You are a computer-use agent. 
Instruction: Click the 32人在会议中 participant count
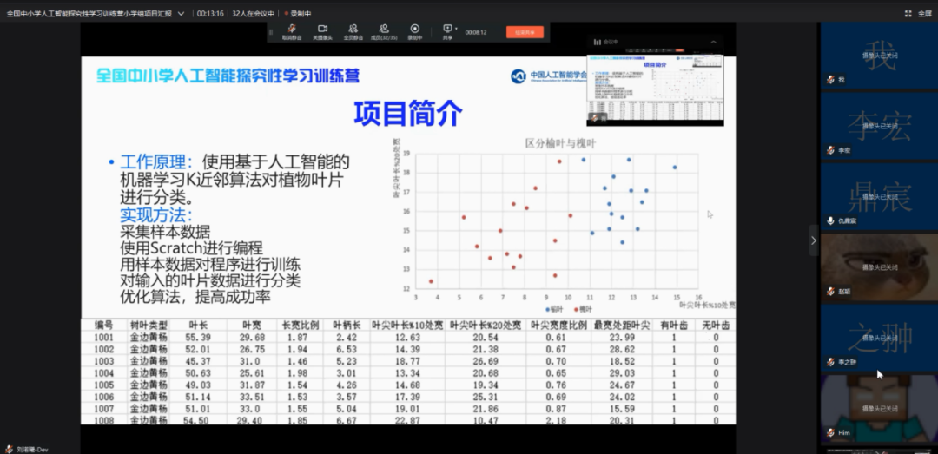253,13
